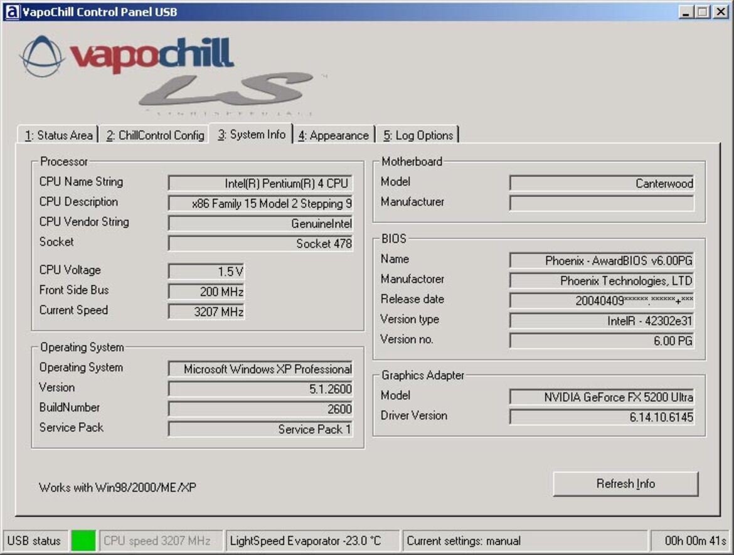Click the BIOS Release date field
The height and width of the screenshot is (555, 734).
[x=602, y=300]
